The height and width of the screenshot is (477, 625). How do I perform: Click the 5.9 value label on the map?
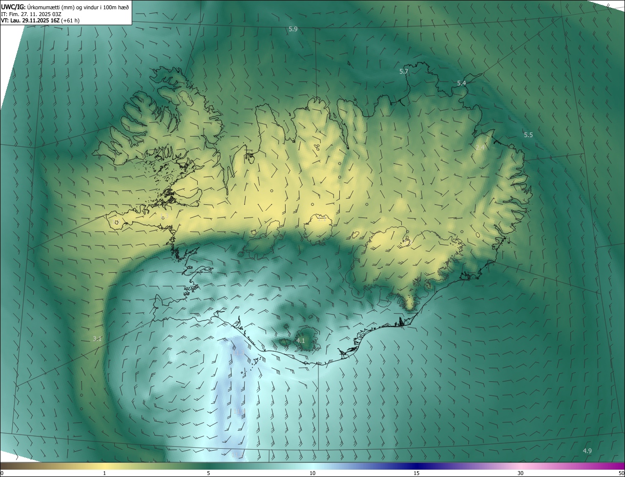[293, 29]
